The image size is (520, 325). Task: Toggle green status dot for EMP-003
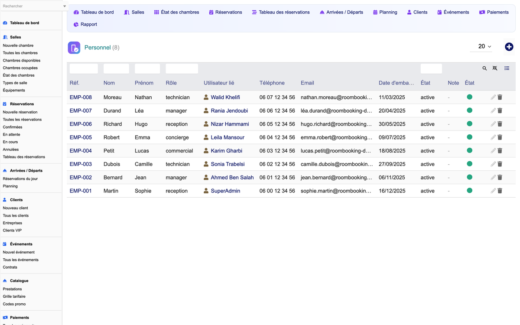click(469, 164)
